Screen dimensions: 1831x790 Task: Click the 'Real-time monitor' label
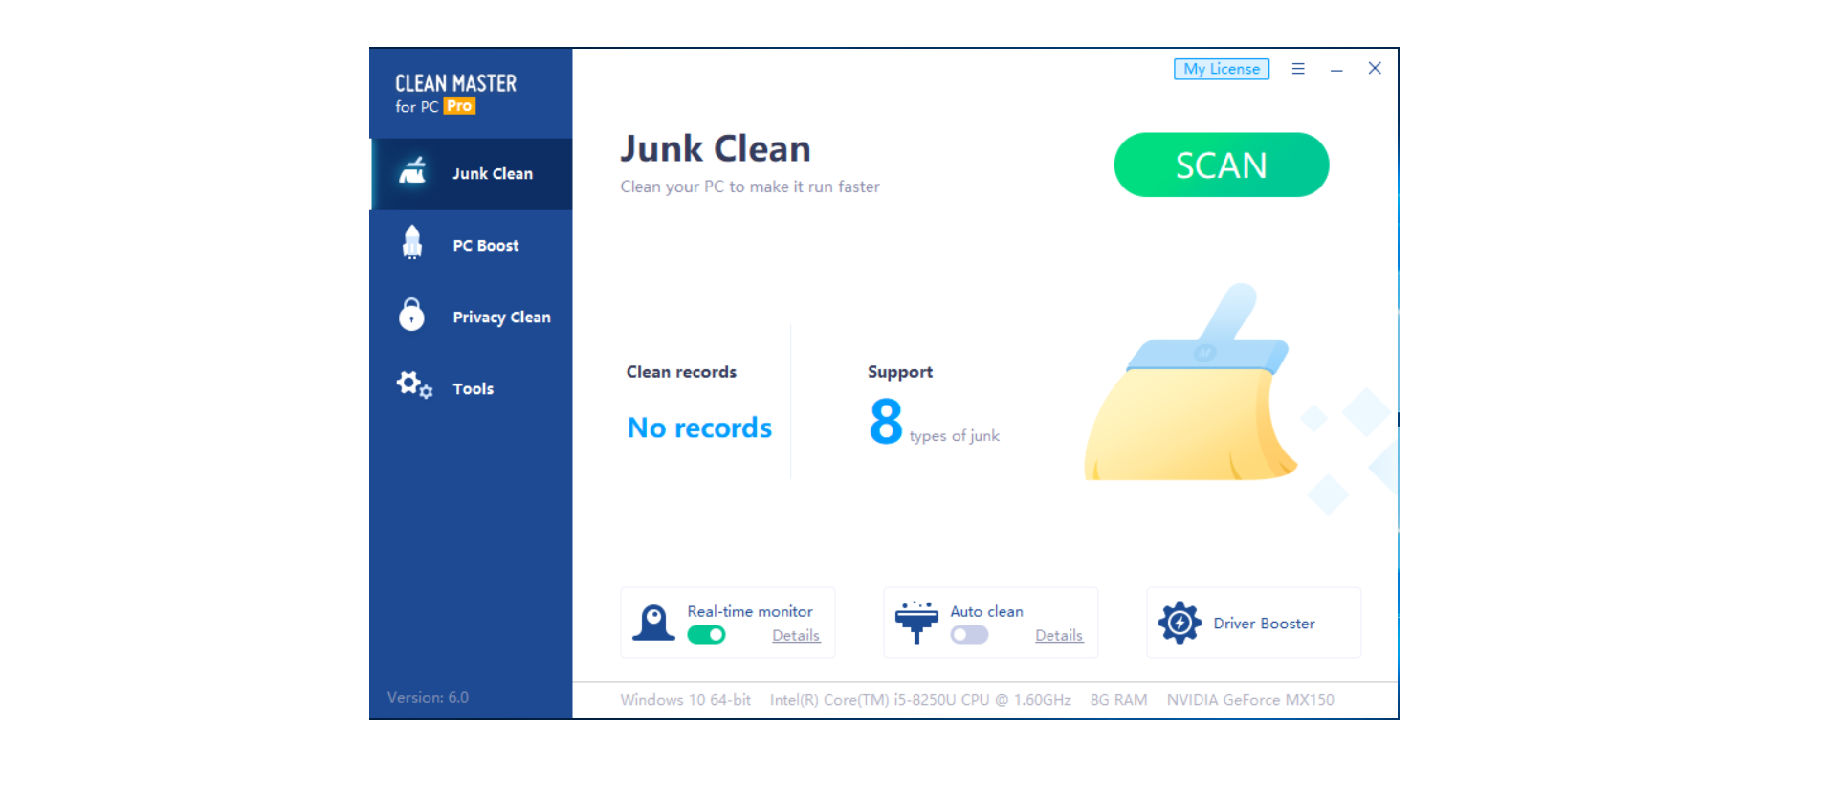pos(750,611)
